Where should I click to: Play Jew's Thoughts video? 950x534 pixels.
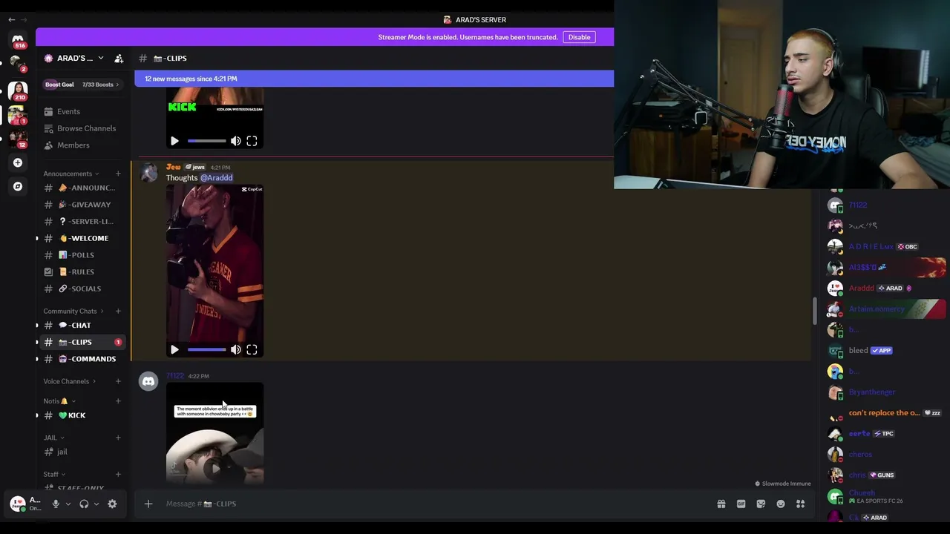pos(174,349)
